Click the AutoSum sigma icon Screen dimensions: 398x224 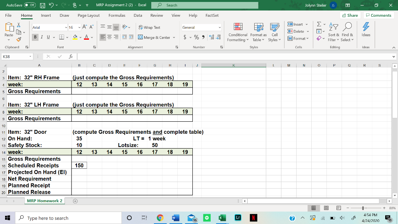click(x=319, y=24)
